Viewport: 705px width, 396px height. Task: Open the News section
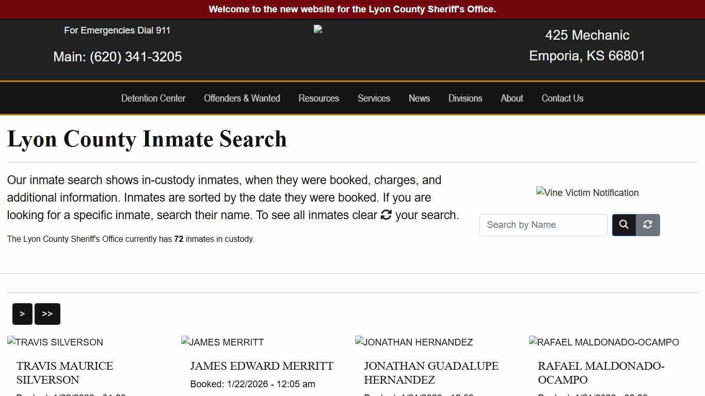(x=419, y=98)
